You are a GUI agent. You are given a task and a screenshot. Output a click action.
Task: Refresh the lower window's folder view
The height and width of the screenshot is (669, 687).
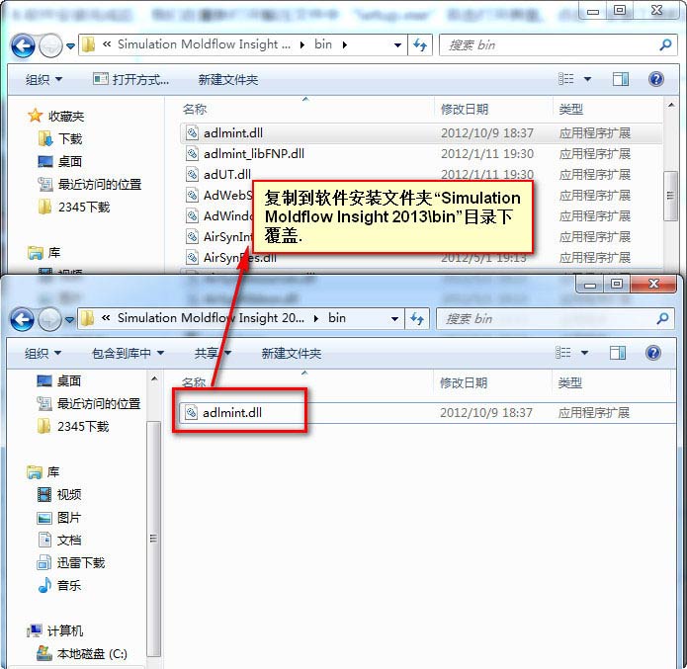click(417, 318)
